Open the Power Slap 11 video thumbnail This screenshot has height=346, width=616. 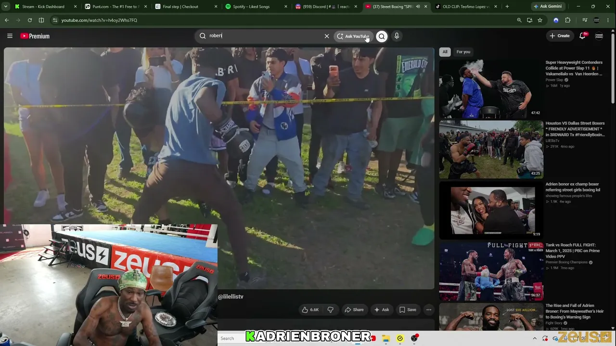[491, 89]
